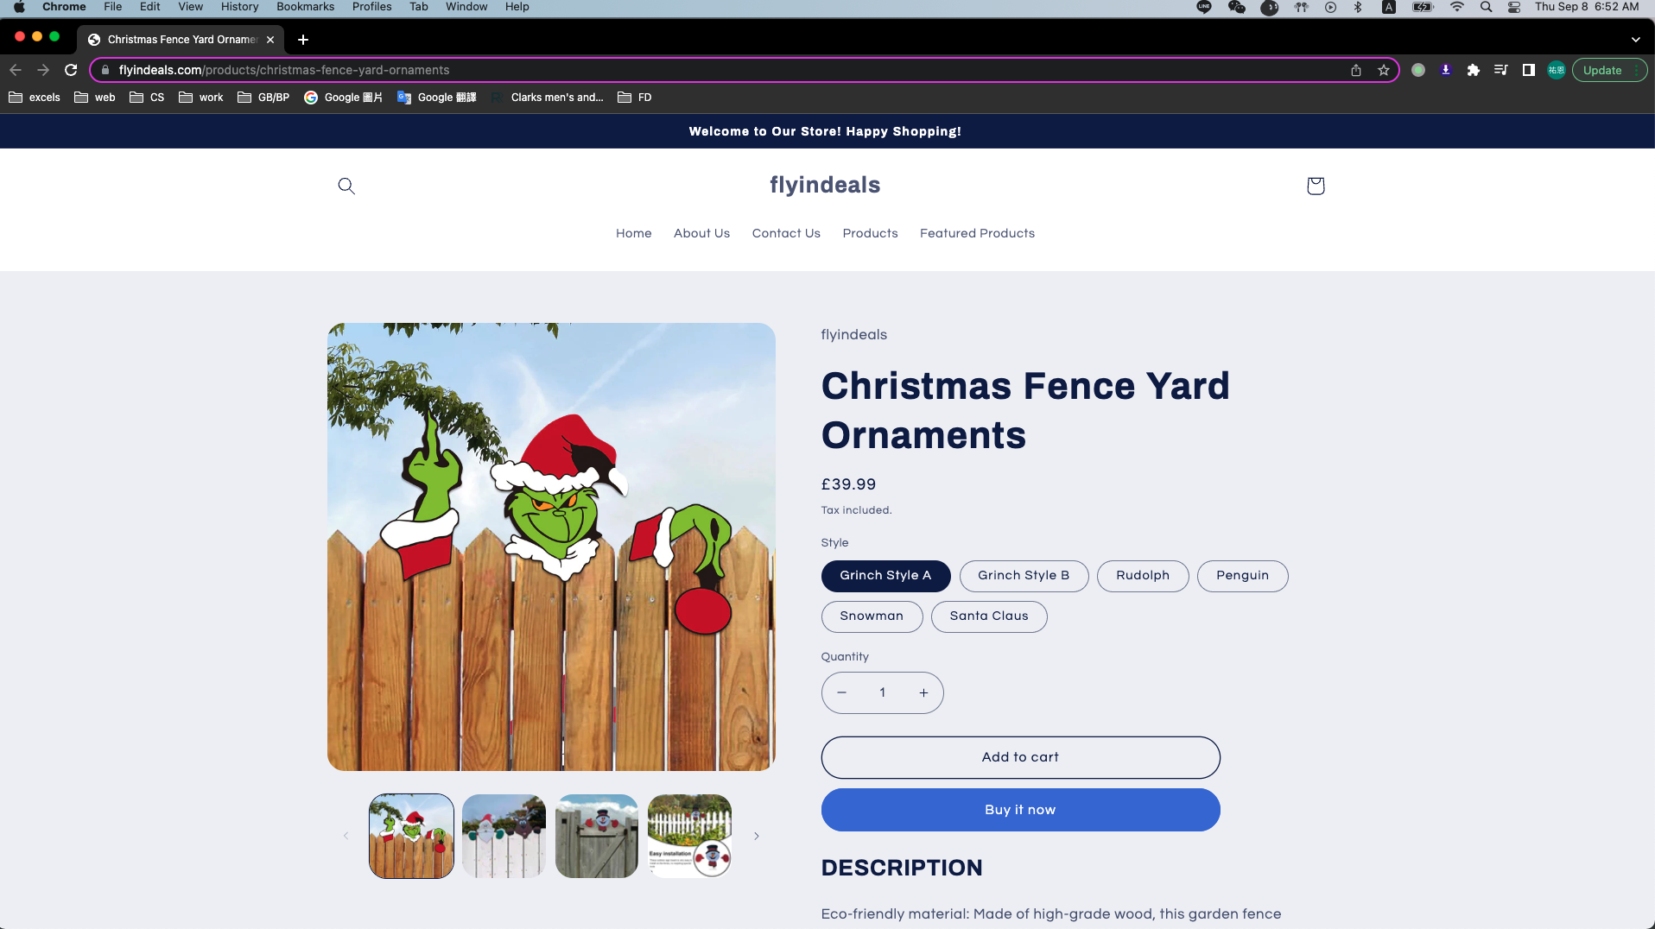Viewport: 1655px width, 929px height.
Task: Open Featured Products link
Action: [x=977, y=233]
